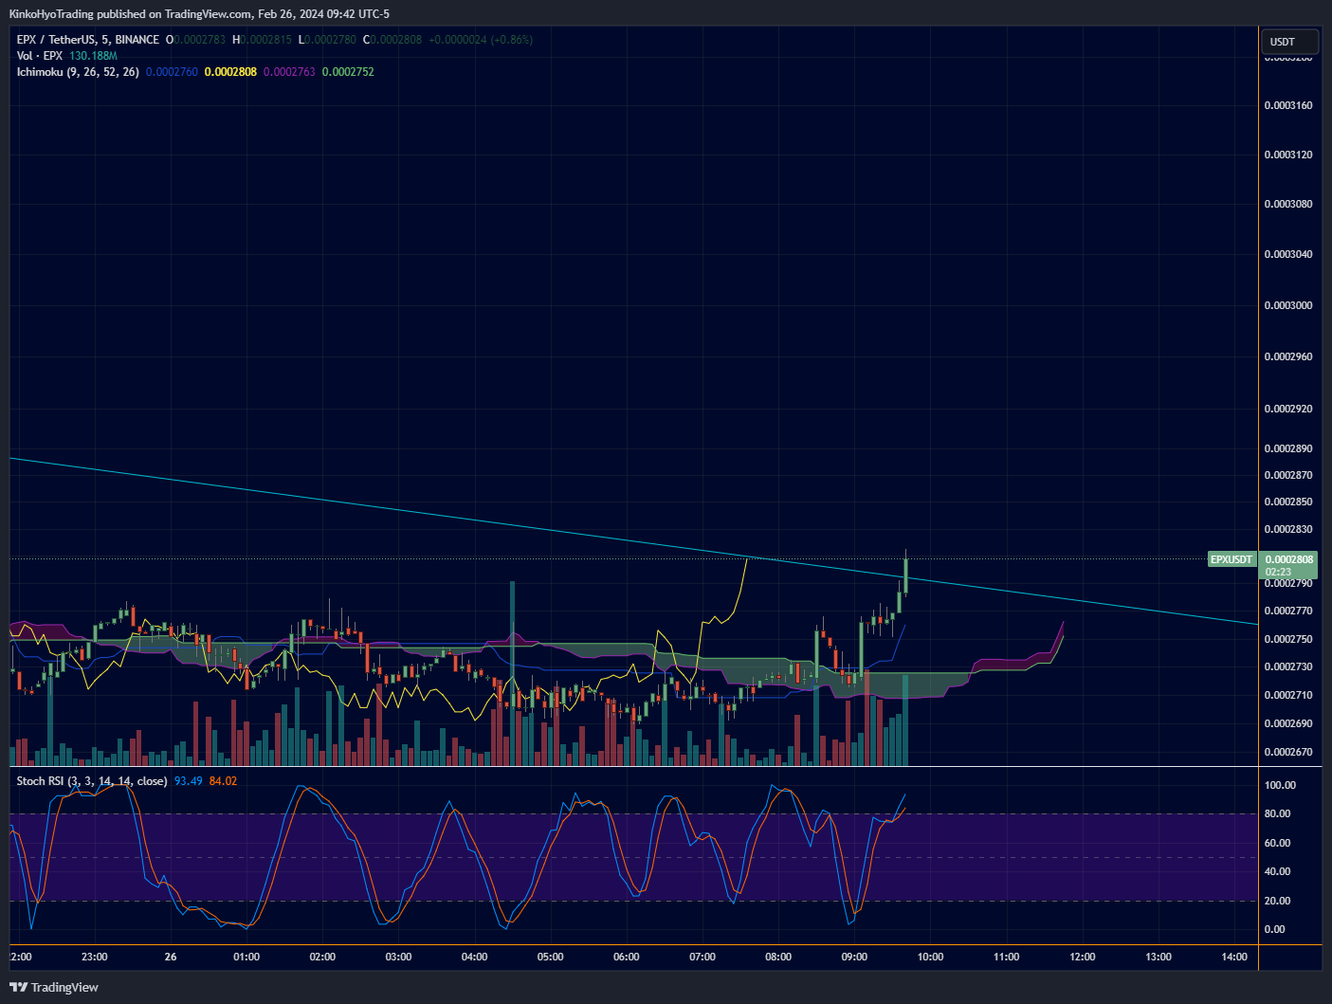The image size is (1332, 1004).
Task: Click the Stoch RSI K value 93.49
Action: pos(189,781)
